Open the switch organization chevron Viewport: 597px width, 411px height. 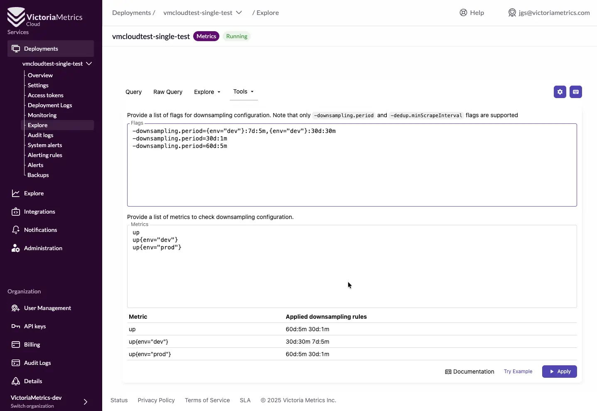[85, 402]
